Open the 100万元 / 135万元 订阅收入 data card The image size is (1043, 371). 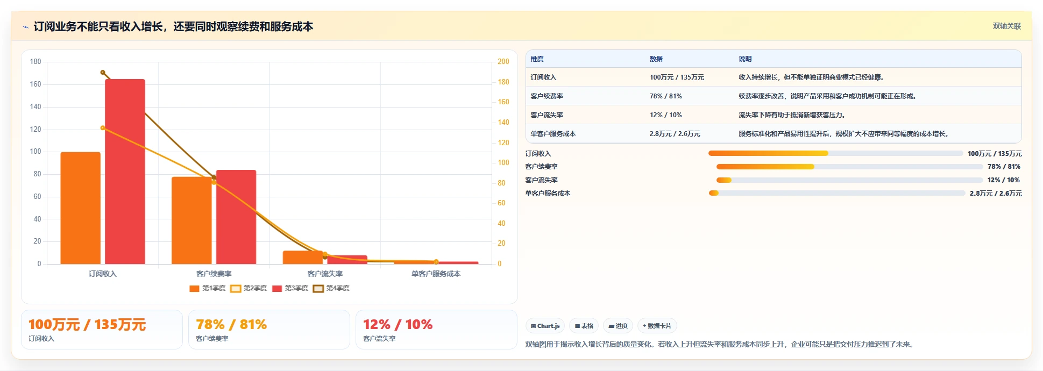[x=102, y=330]
